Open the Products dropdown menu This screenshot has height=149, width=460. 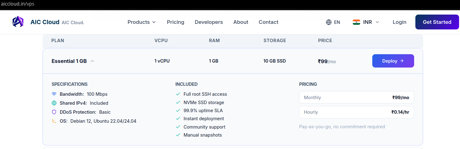click(x=142, y=22)
